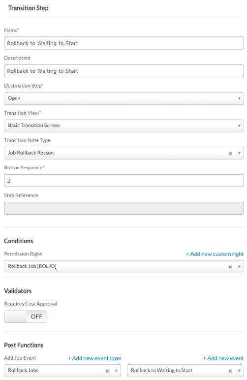Click into the Description text field
This screenshot has width=247, height=380.
point(123,71)
